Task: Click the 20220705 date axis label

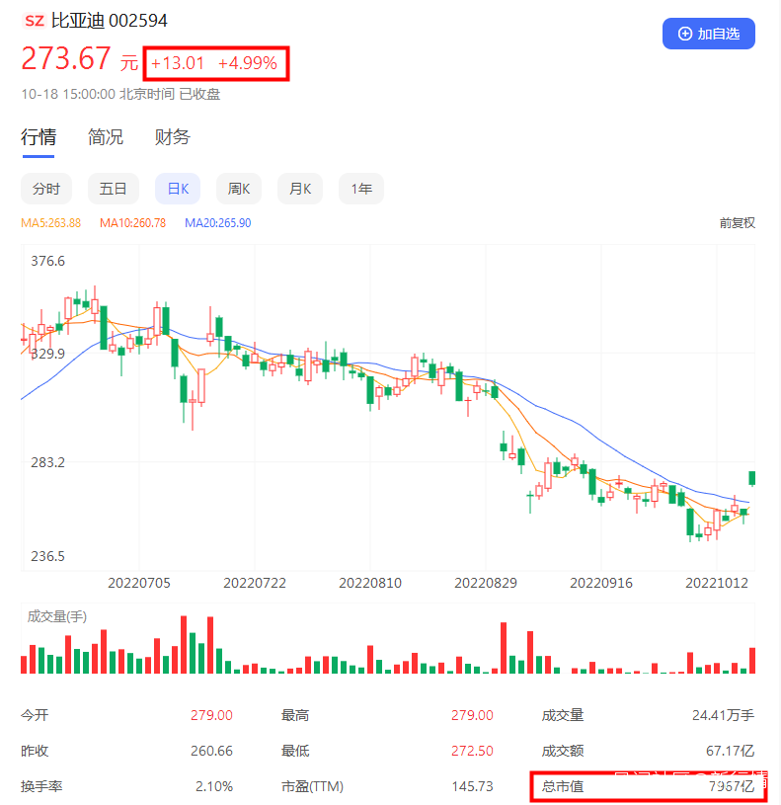Action: [139, 583]
